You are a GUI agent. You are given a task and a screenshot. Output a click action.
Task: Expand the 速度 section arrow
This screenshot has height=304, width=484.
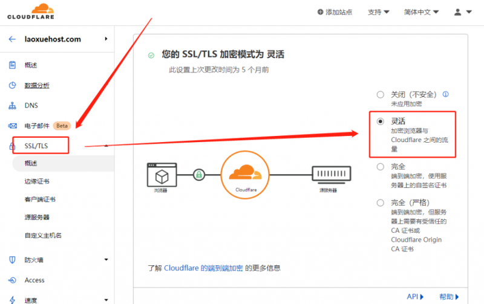click(106, 300)
